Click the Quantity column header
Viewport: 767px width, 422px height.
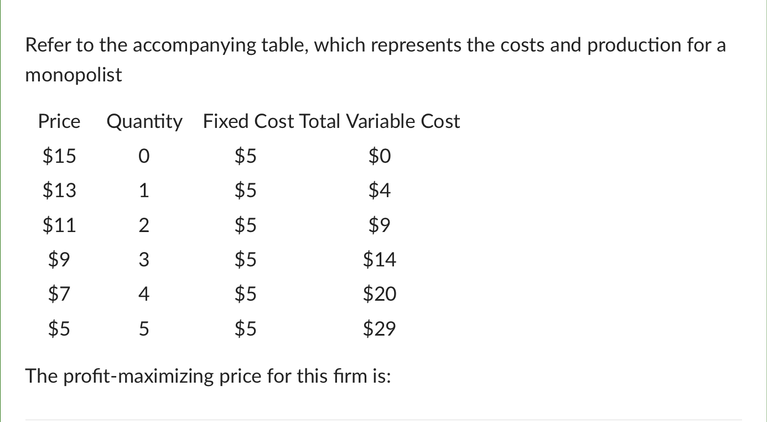pos(144,121)
